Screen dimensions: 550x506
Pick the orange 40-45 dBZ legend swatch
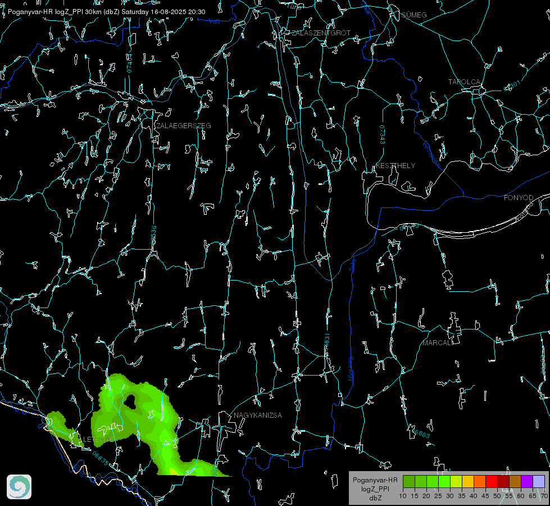pos(480,481)
